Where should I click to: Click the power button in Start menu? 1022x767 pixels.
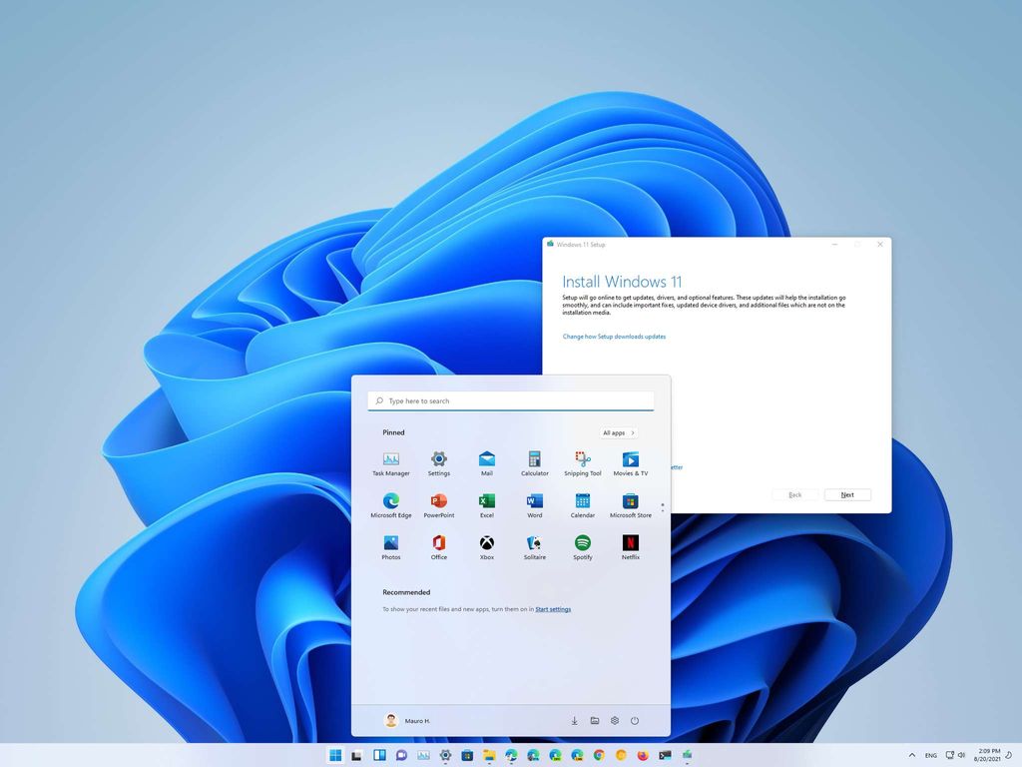coord(635,720)
